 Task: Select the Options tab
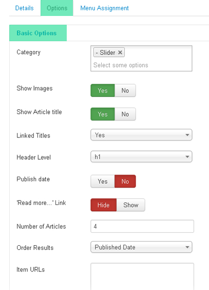[x=57, y=8]
